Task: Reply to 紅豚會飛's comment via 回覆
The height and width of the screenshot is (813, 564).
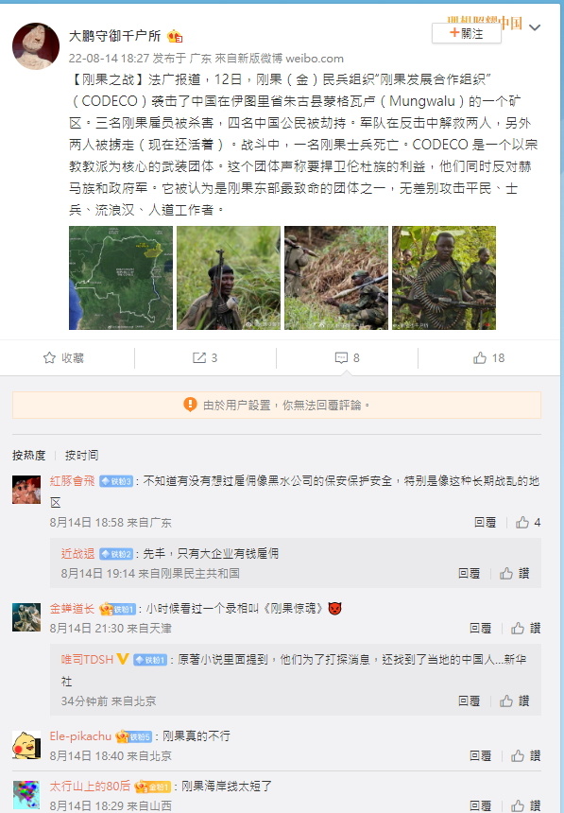Action: pos(486,523)
